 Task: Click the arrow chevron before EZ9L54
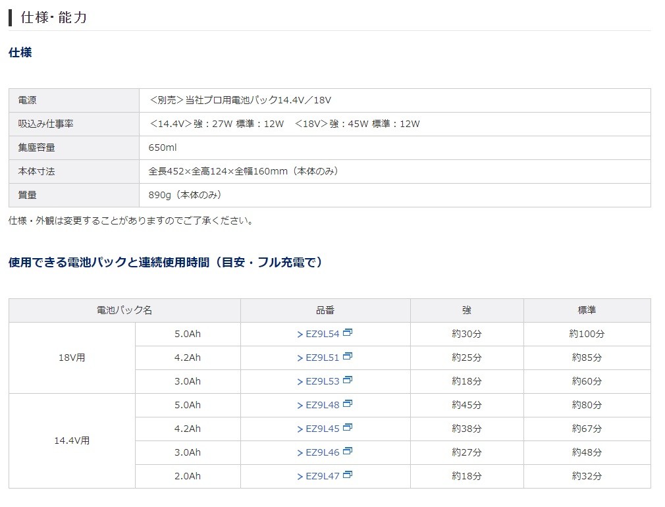(x=300, y=334)
